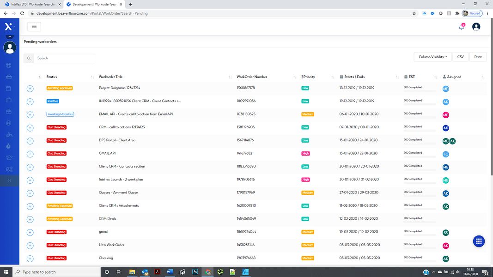Sort by Priority column
Image resolution: width=493 pixels, height=277 pixels.
[x=308, y=77]
